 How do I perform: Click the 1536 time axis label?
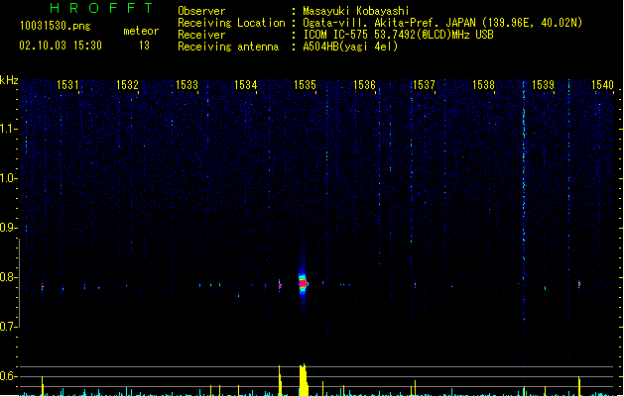pos(364,85)
